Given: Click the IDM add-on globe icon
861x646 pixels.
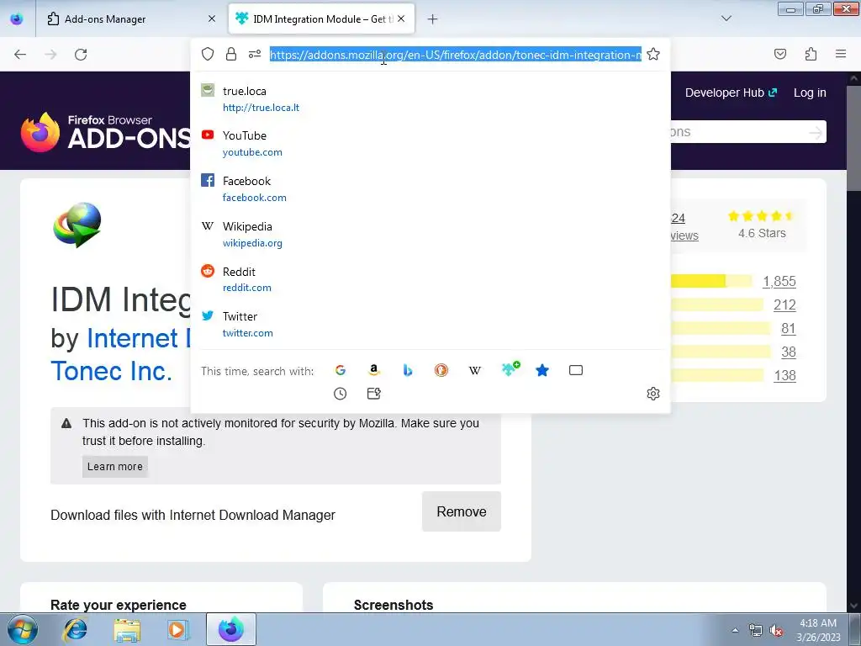Looking at the screenshot, I should coord(77,225).
